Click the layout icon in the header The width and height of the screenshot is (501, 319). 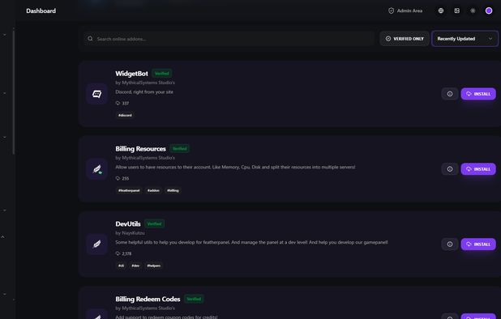click(457, 11)
